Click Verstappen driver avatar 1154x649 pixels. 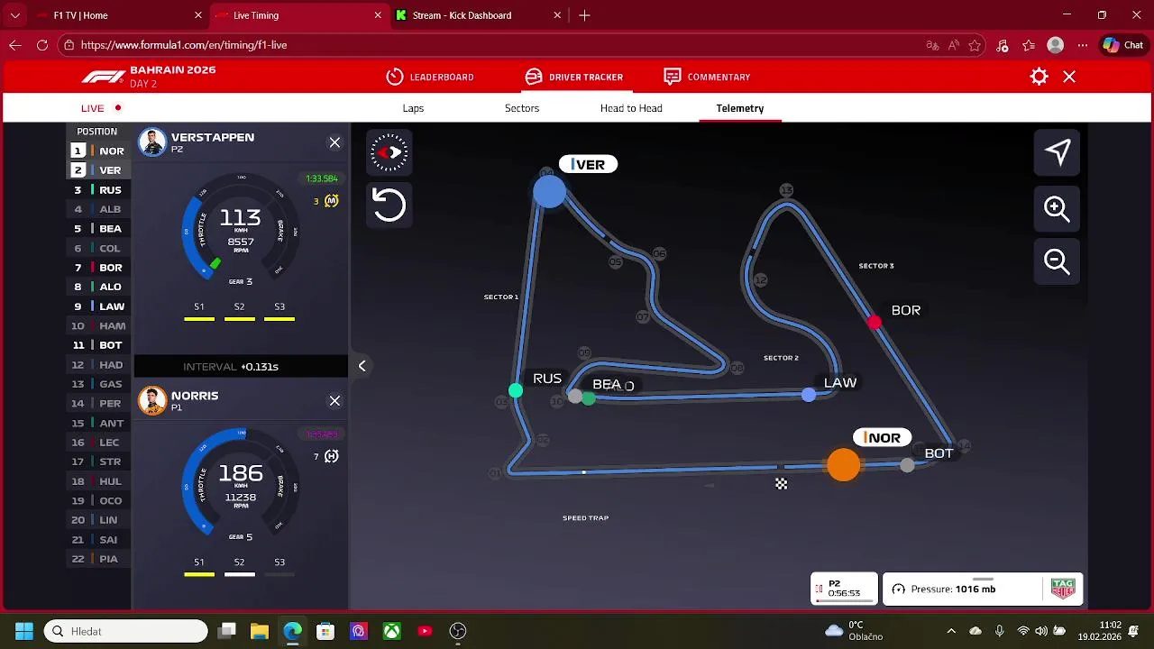coord(152,142)
